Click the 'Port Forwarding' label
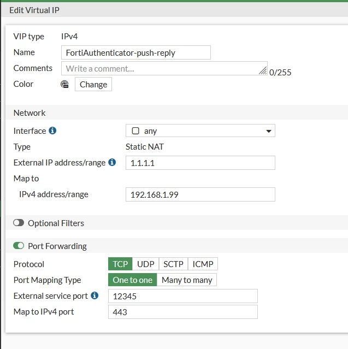This screenshot has height=349, width=348. (57, 246)
